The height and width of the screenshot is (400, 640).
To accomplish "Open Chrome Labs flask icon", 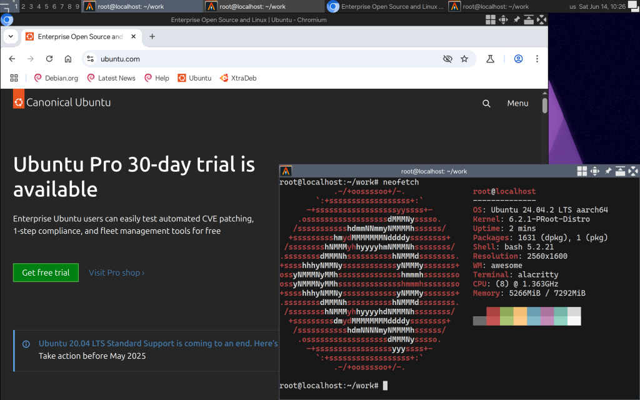I will point(490,59).
